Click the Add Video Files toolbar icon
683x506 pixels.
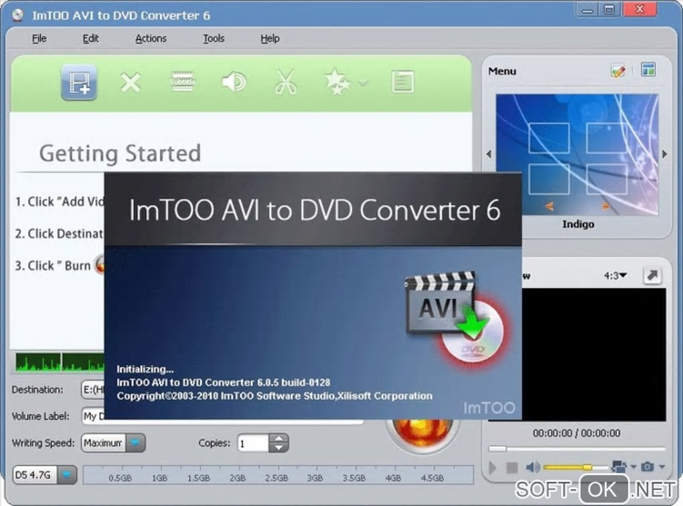tap(79, 82)
